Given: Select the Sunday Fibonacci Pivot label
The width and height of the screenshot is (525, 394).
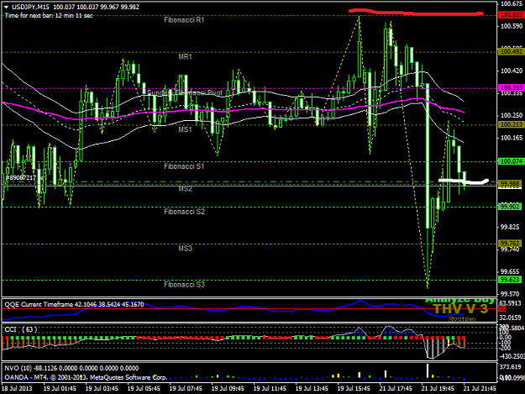Looking at the screenshot, I should pyautogui.click(x=185, y=92).
